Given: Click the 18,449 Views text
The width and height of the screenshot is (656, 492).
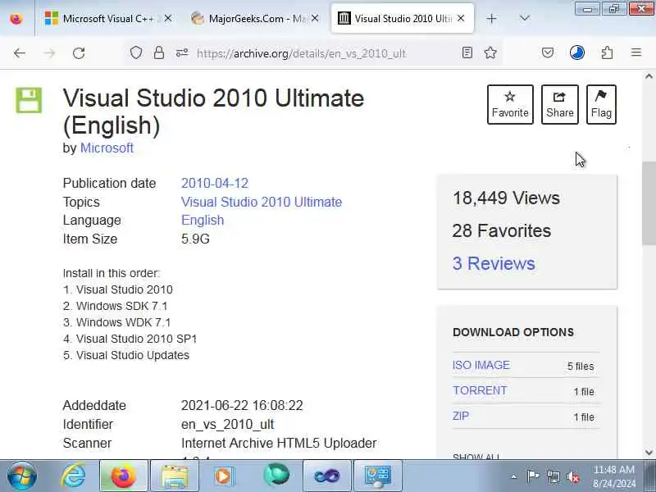Looking at the screenshot, I should 506,198.
